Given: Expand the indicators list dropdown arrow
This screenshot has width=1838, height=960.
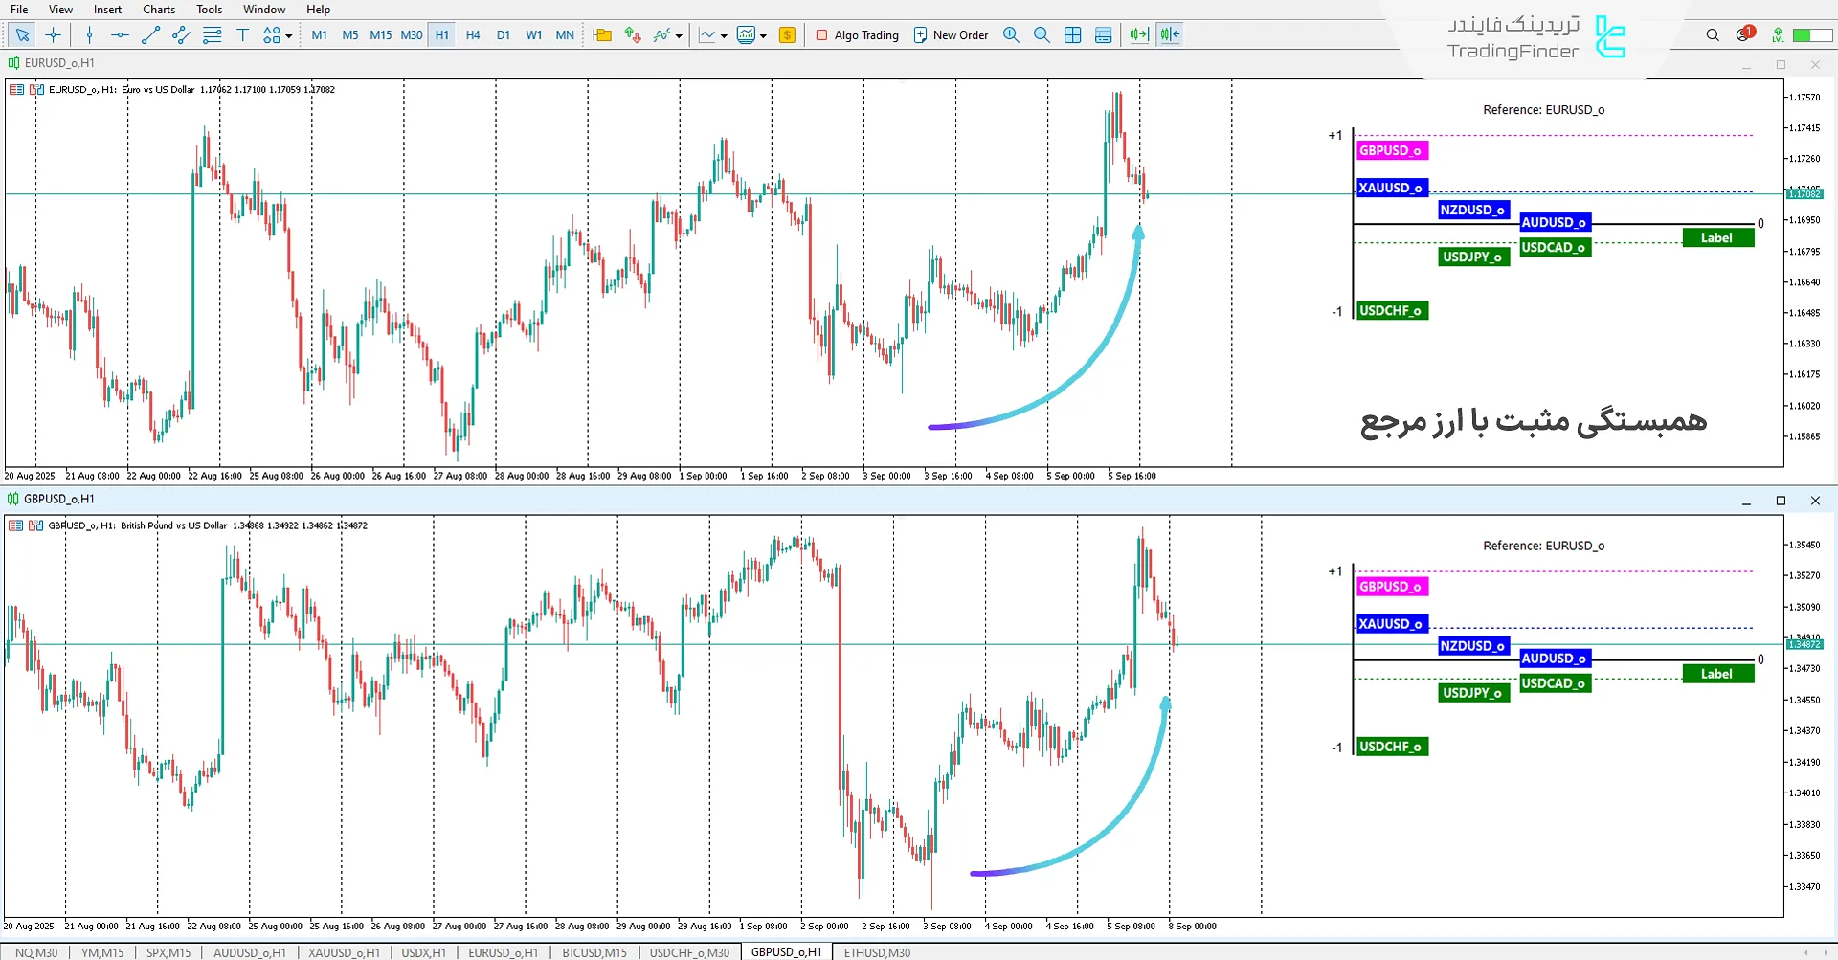Looking at the screenshot, I should tap(679, 36).
